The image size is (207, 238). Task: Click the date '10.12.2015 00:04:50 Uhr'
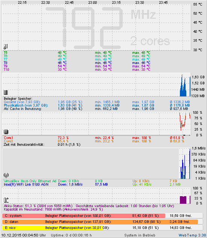click(x=23, y=235)
